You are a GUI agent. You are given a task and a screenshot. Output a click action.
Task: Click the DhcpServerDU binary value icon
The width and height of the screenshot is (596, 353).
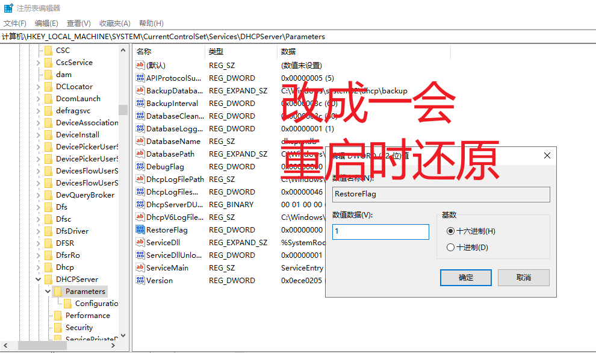click(x=140, y=204)
